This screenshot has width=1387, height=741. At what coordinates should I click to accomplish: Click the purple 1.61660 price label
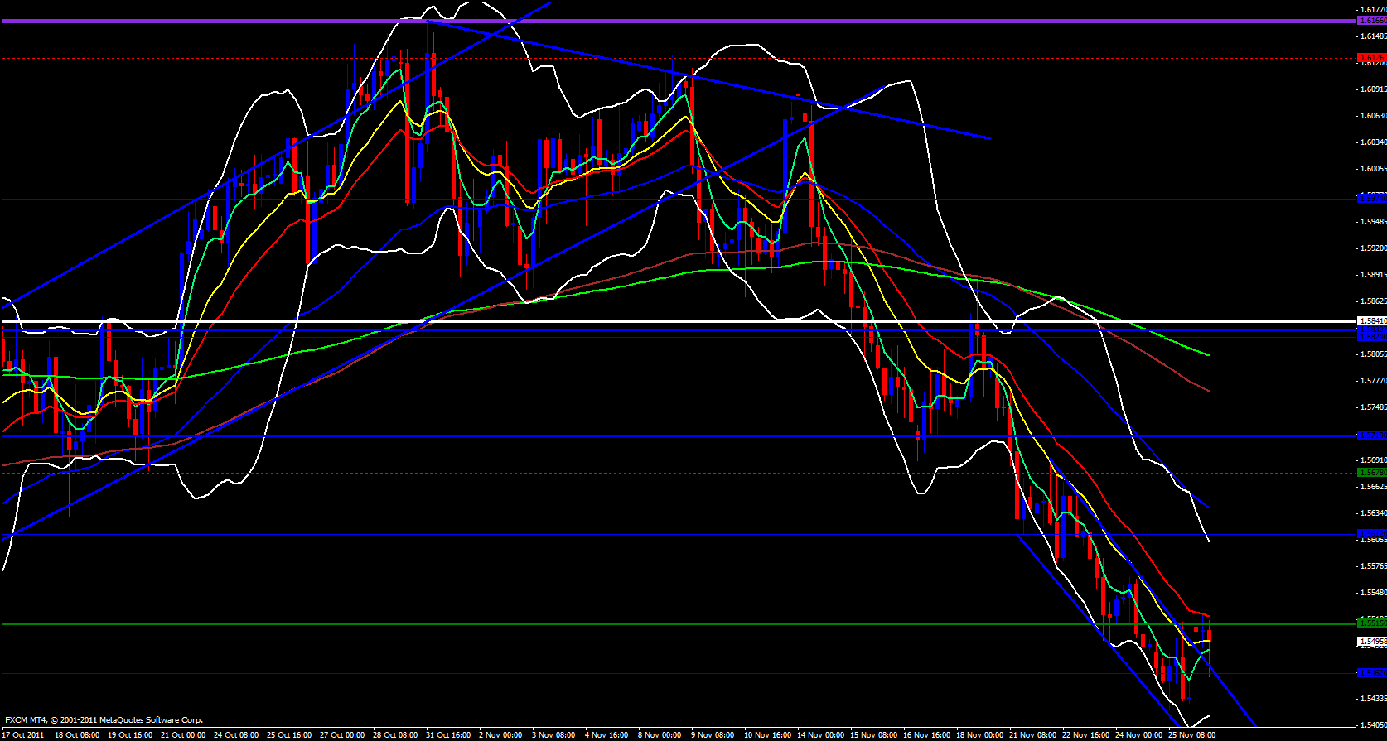(1371, 21)
